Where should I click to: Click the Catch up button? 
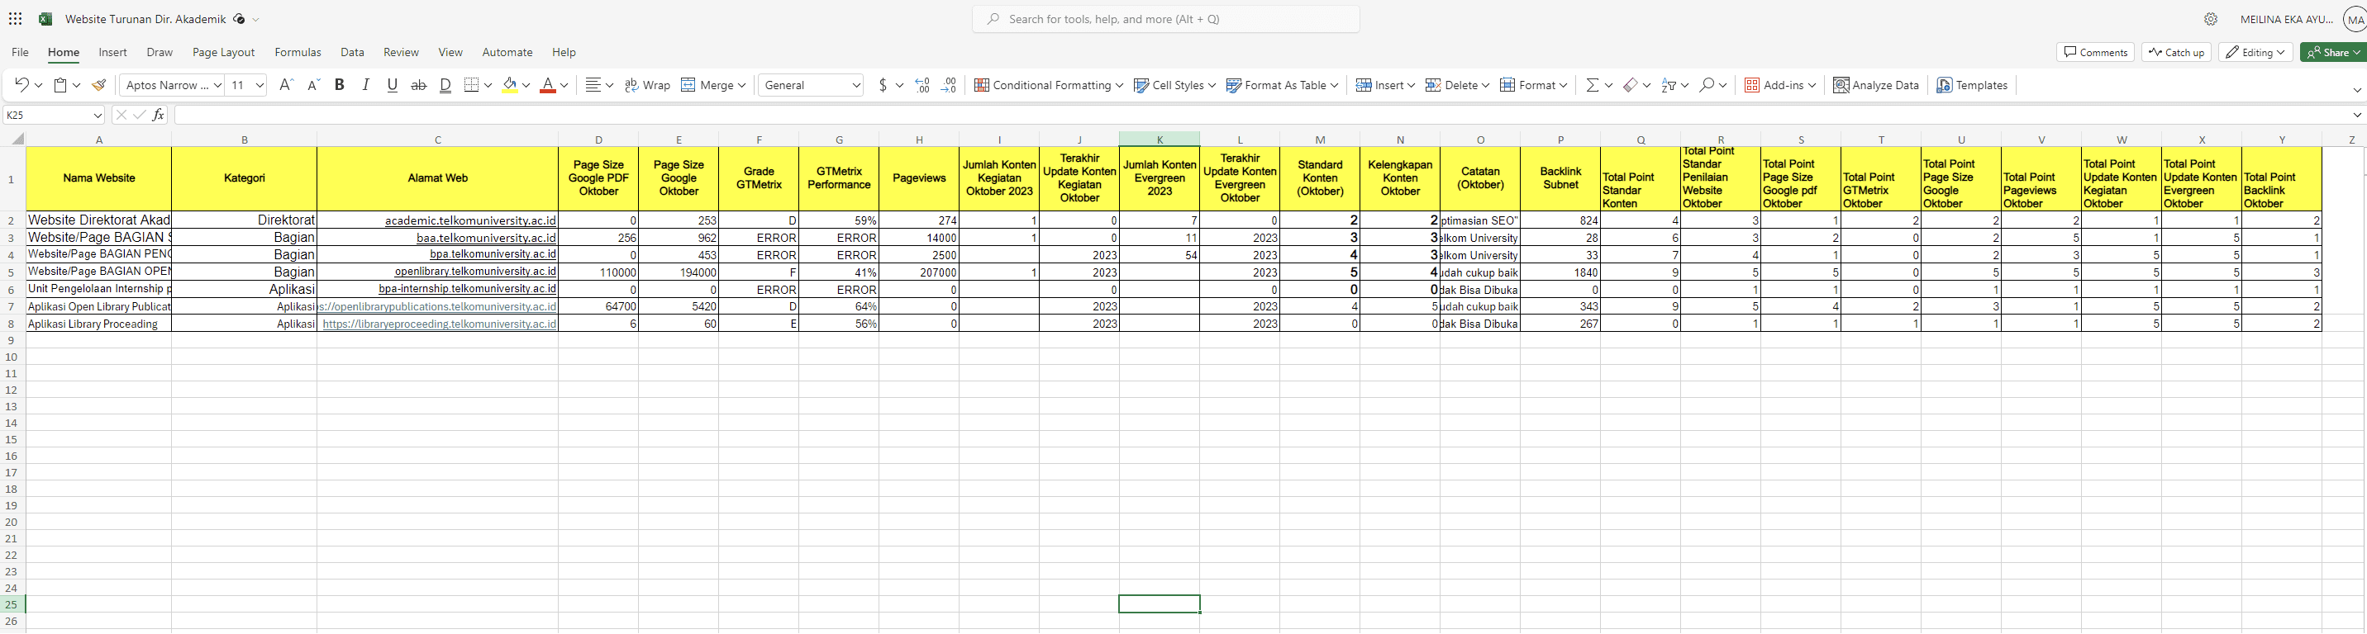[x=2177, y=52]
